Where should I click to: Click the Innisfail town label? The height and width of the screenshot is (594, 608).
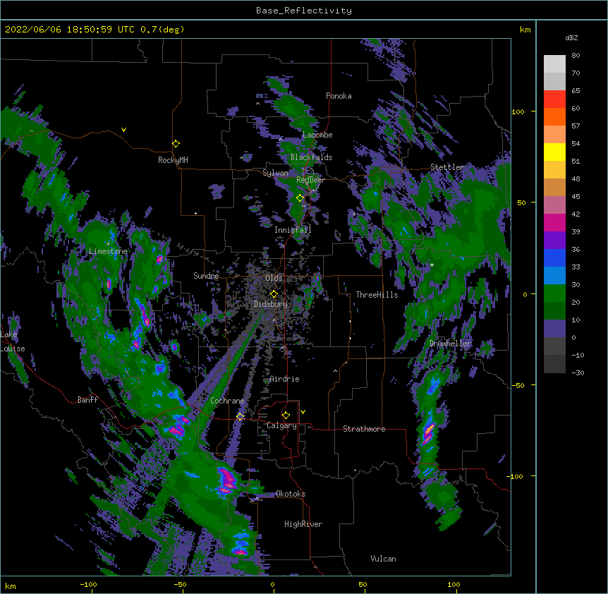pyautogui.click(x=293, y=230)
